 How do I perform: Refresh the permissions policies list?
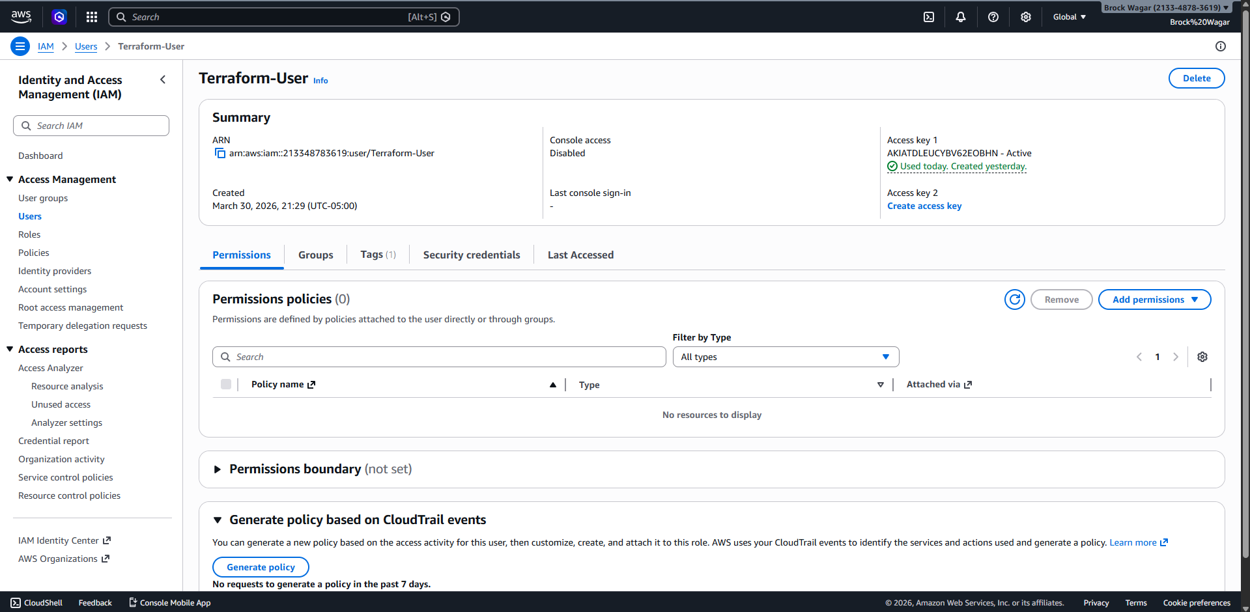(1014, 299)
